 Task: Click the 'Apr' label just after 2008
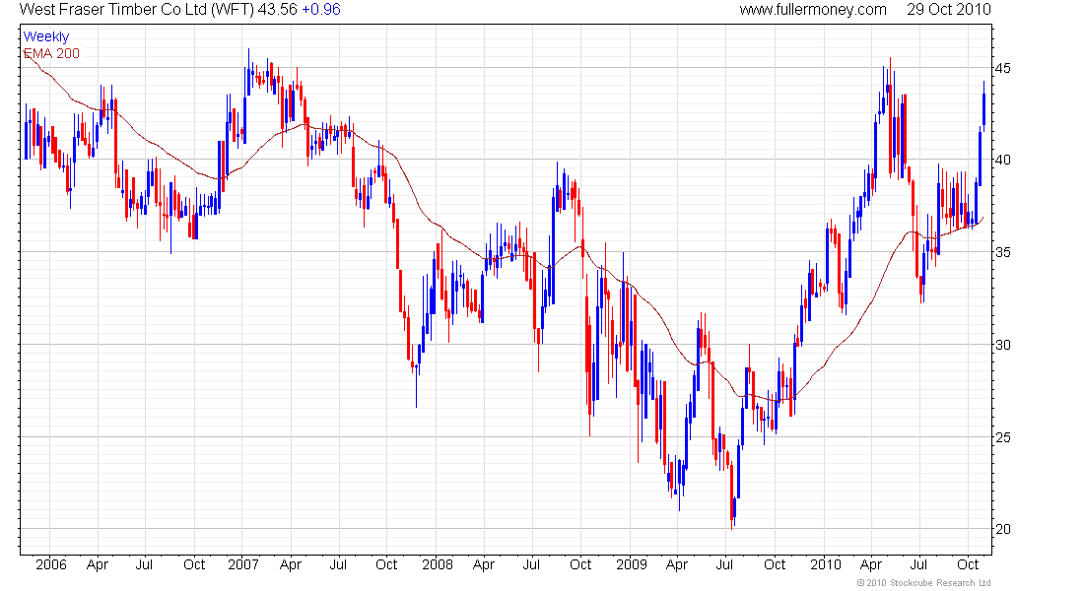[x=484, y=564]
